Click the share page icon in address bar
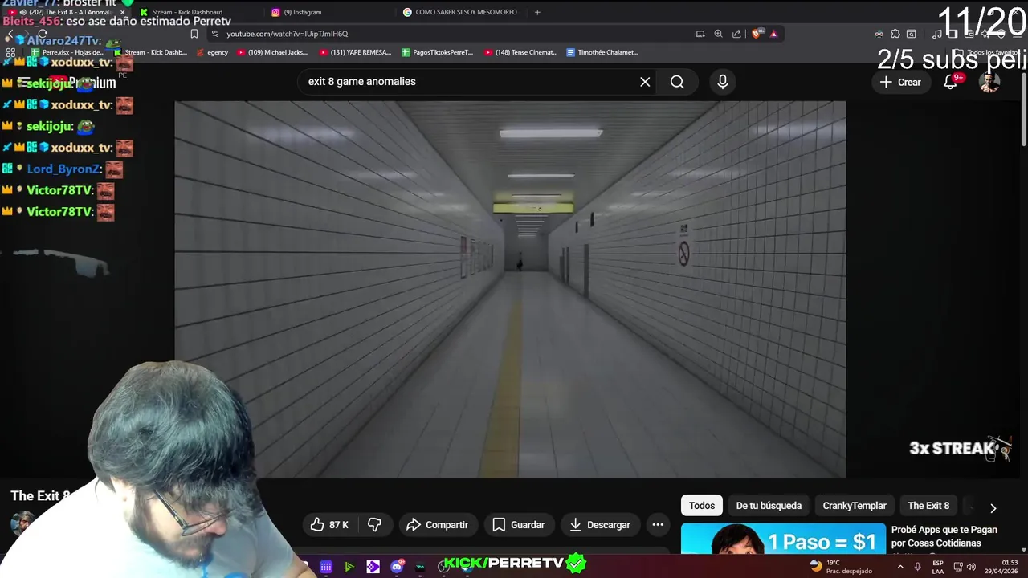The height and width of the screenshot is (578, 1028). coord(736,34)
